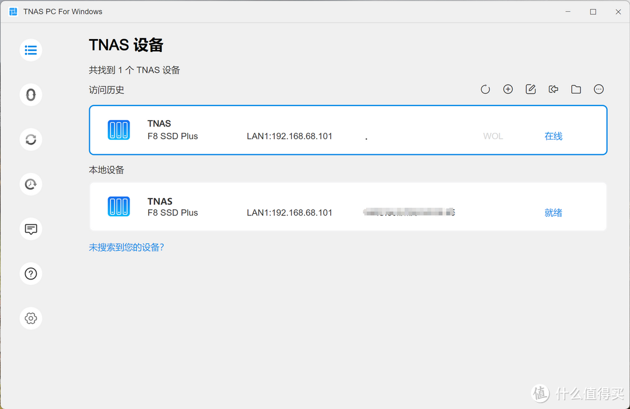
Task: Click the 访问历史 section label
Action: click(107, 90)
